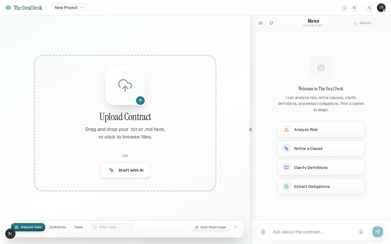Click the Auto Rearrange button
This screenshot has height=244, width=391.
(x=210, y=227)
